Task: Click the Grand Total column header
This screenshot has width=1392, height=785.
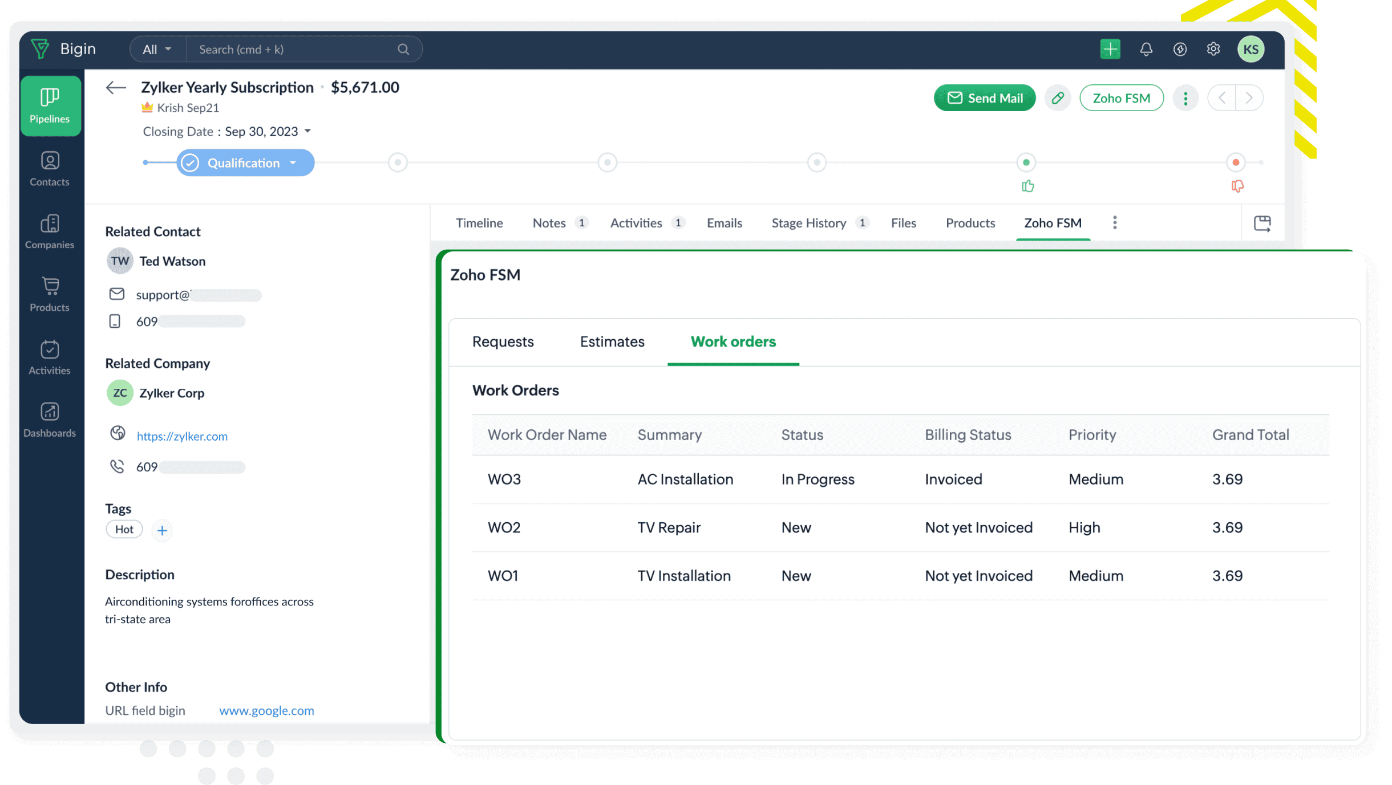Action: (1250, 435)
